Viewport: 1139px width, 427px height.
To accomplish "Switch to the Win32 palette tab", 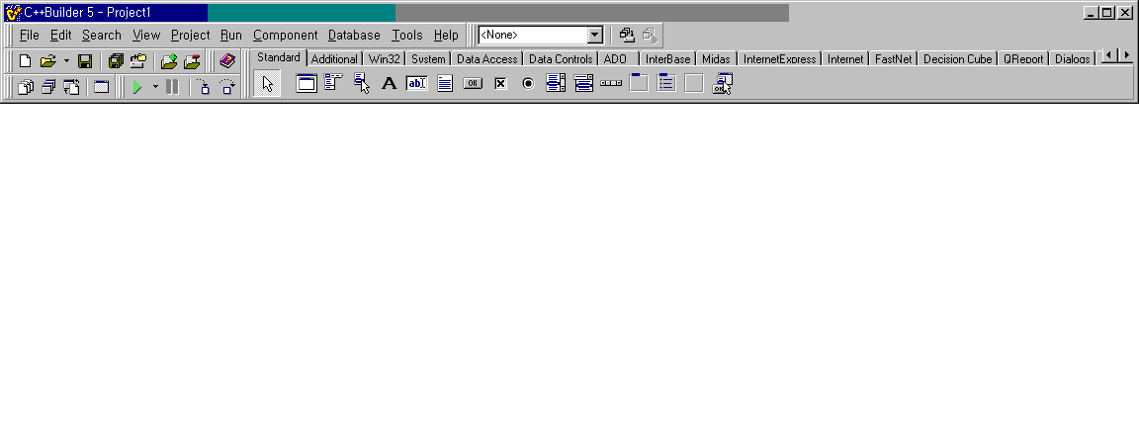I will click(x=385, y=59).
